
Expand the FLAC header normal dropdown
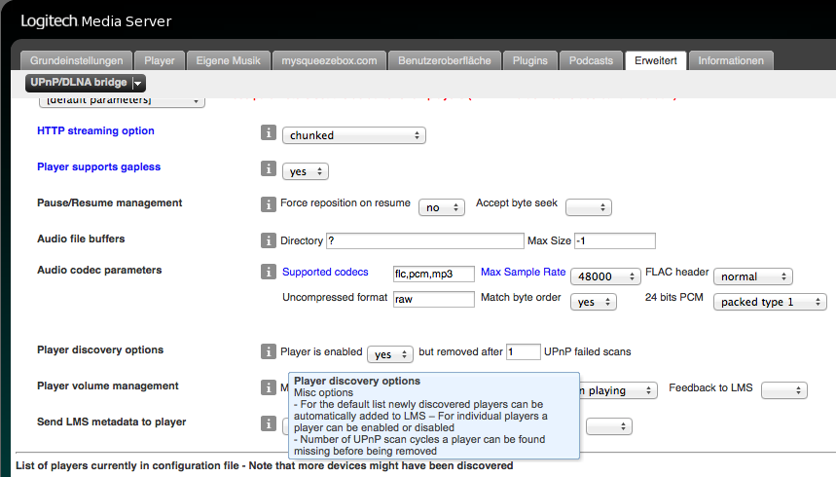pos(752,276)
